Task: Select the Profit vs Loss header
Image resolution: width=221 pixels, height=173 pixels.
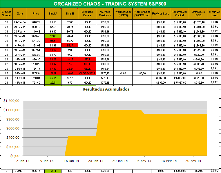Action: [161, 14]
